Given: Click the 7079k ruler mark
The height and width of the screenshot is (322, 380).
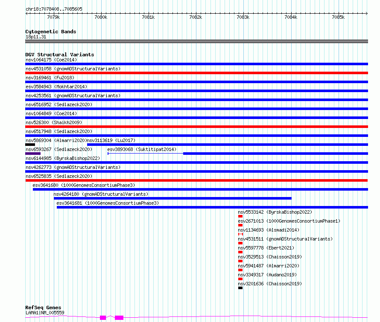Looking at the screenshot, I should click(x=53, y=17).
